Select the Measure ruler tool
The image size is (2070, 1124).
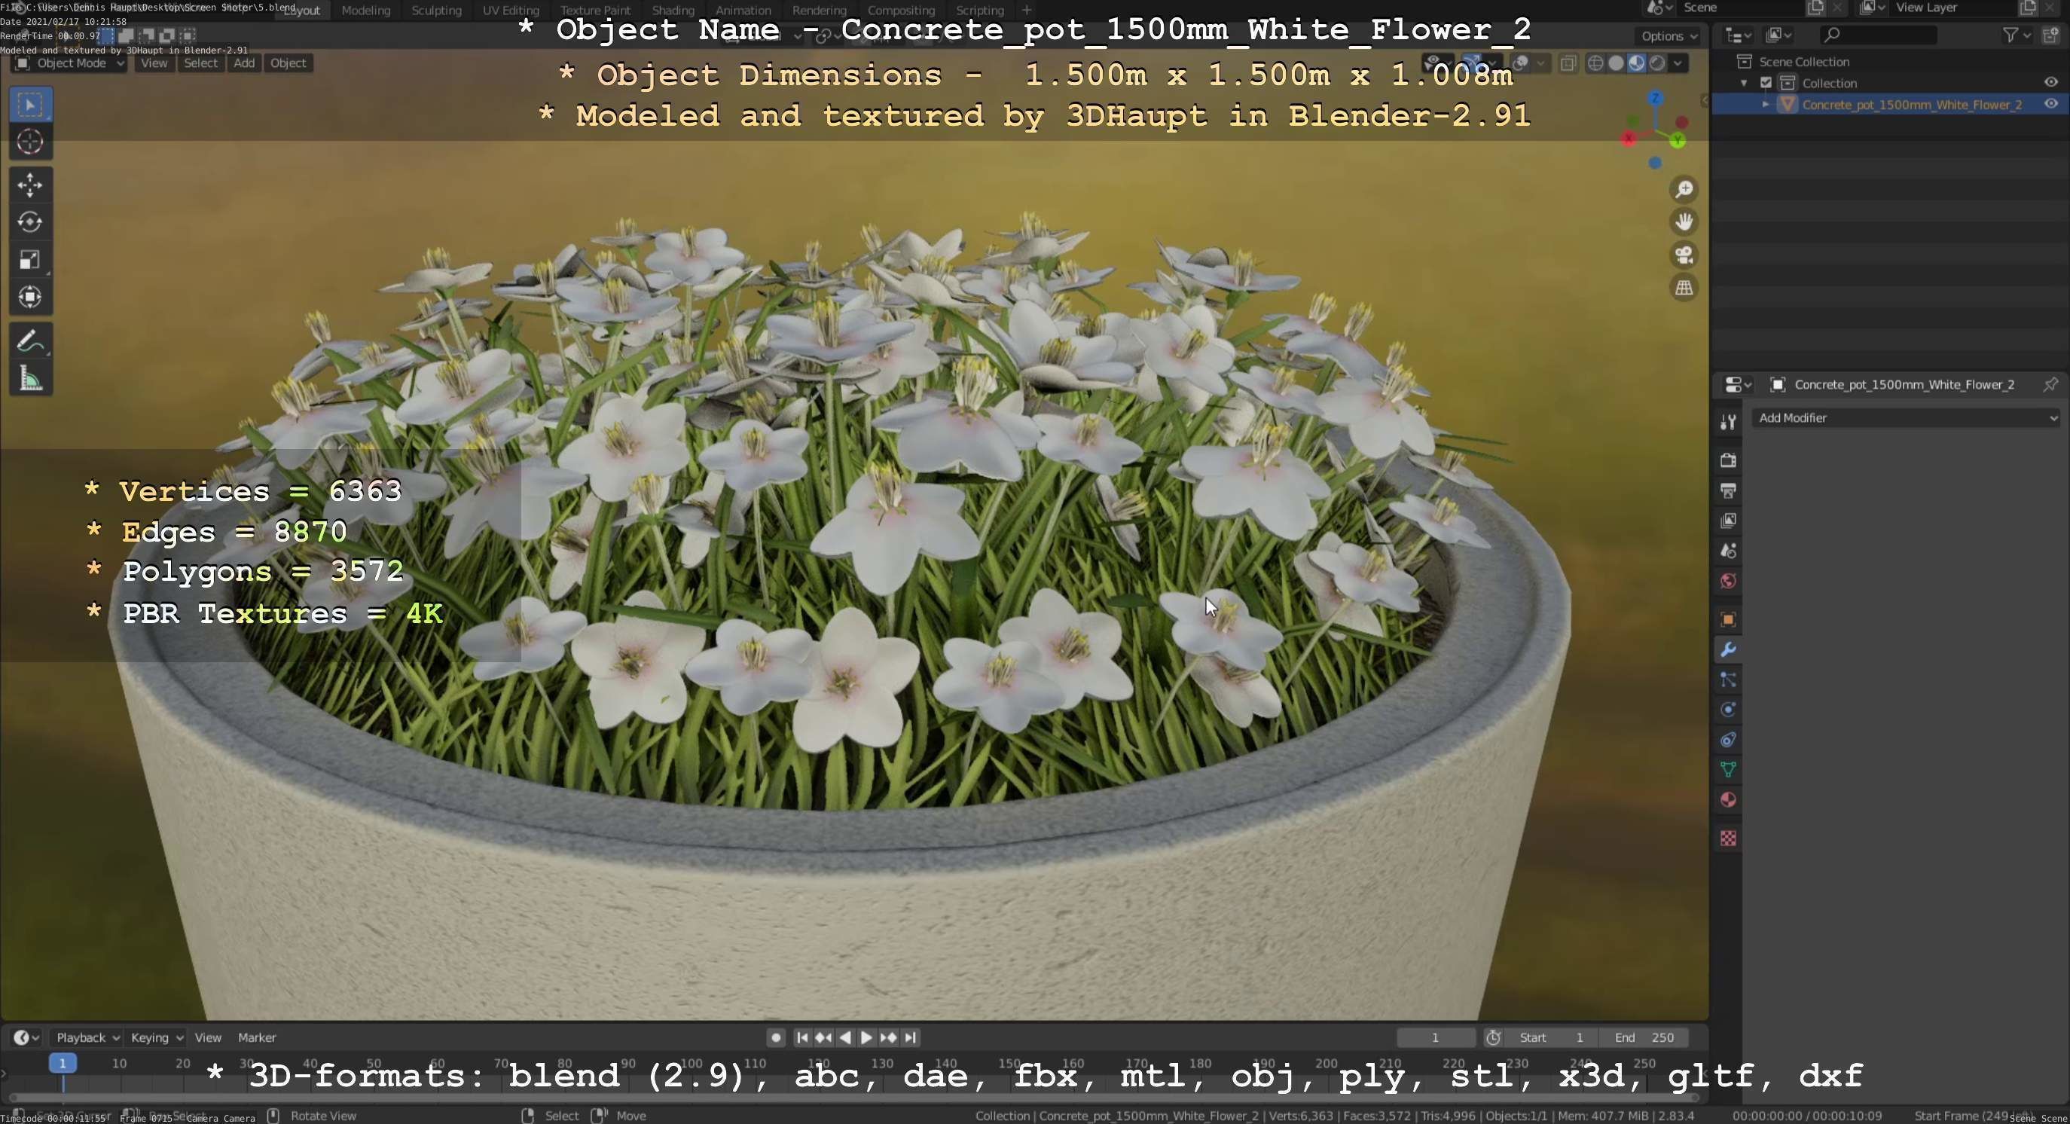click(31, 378)
